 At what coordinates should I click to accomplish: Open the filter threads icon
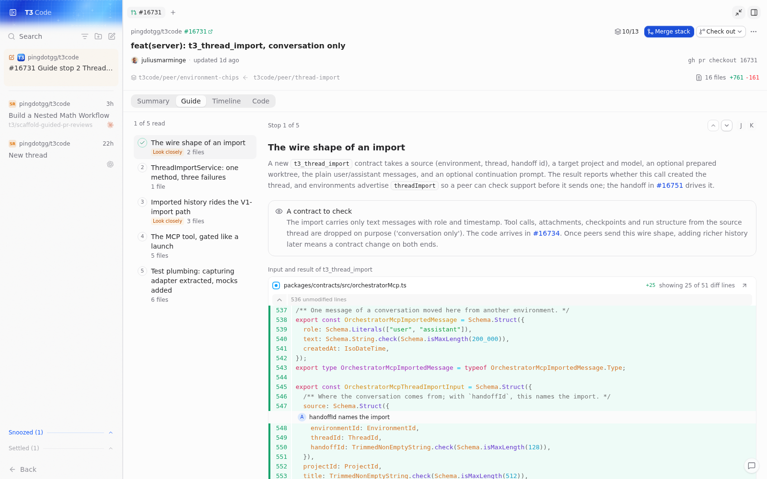tap(85, 36)
